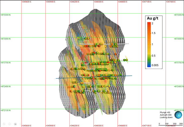The image size is (184, 127).
Task: Click the Plunge +90 readout
Action: coord(165,112)
